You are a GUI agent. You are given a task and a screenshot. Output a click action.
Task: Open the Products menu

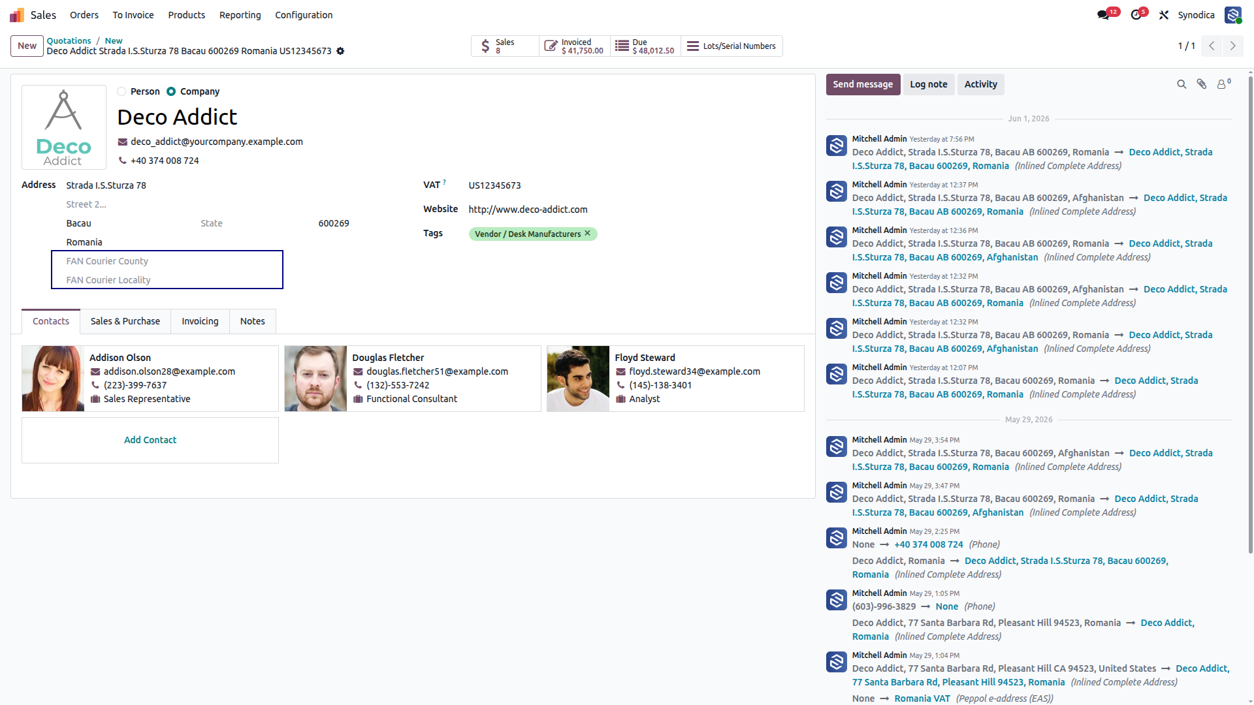[187, 15]
